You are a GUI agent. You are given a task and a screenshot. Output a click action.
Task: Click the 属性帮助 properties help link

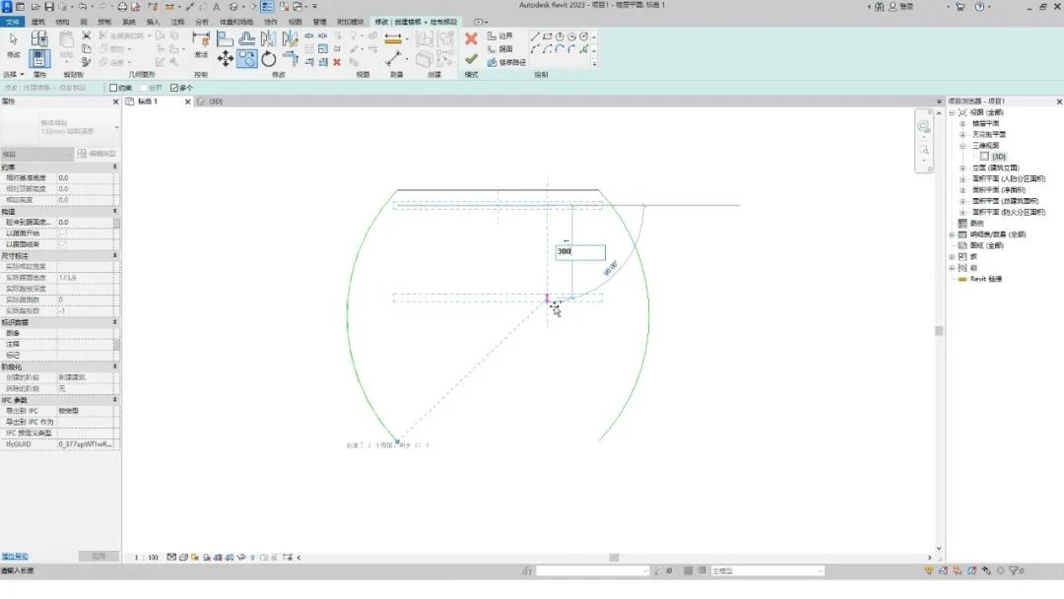point(15,557)
